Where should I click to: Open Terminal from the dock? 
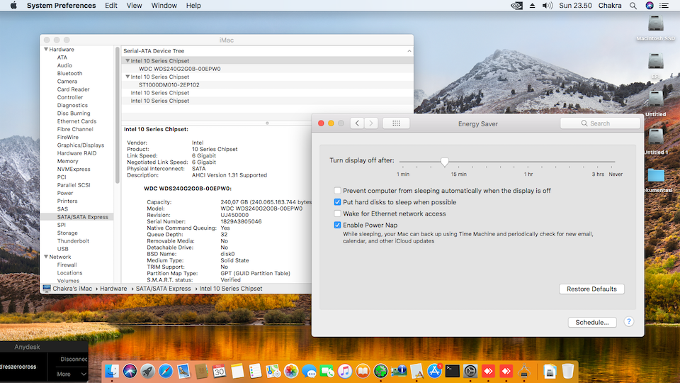tap(453, 370)
